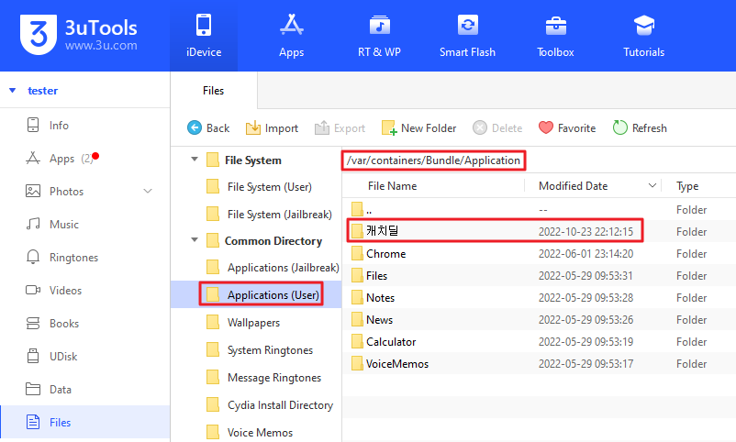Select the Notes folder
Screen dimensions: 736x442
540,297
